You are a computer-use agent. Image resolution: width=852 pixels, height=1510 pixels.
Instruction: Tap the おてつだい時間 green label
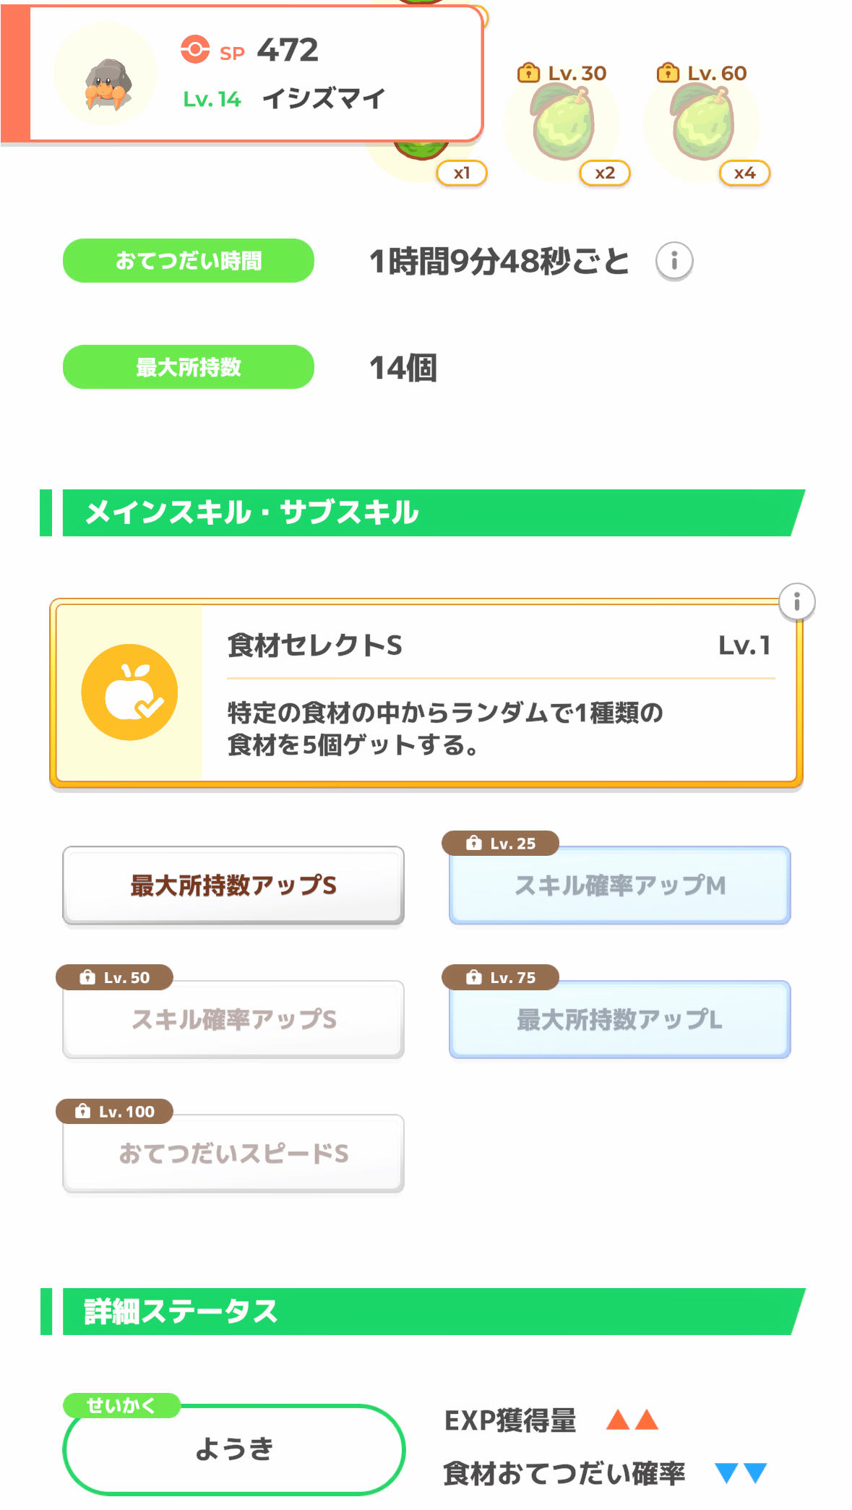click(189, 261)
